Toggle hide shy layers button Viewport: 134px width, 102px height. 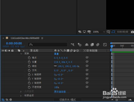[87, 45]
